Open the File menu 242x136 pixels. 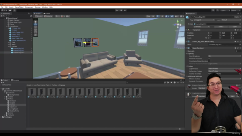[2, 7]
